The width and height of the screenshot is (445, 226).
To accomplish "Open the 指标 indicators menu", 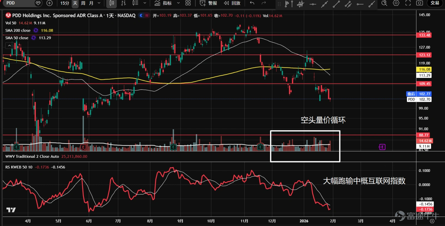I will [x=163, y=3].
